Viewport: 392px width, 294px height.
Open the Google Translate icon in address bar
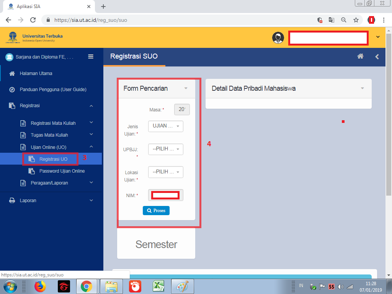332,20
